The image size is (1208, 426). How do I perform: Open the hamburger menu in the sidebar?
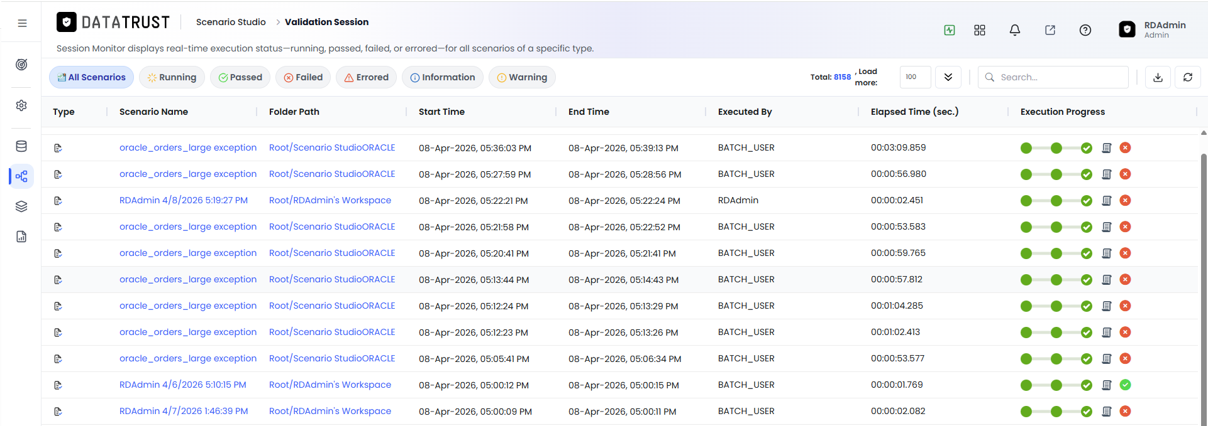pos(22,23)
